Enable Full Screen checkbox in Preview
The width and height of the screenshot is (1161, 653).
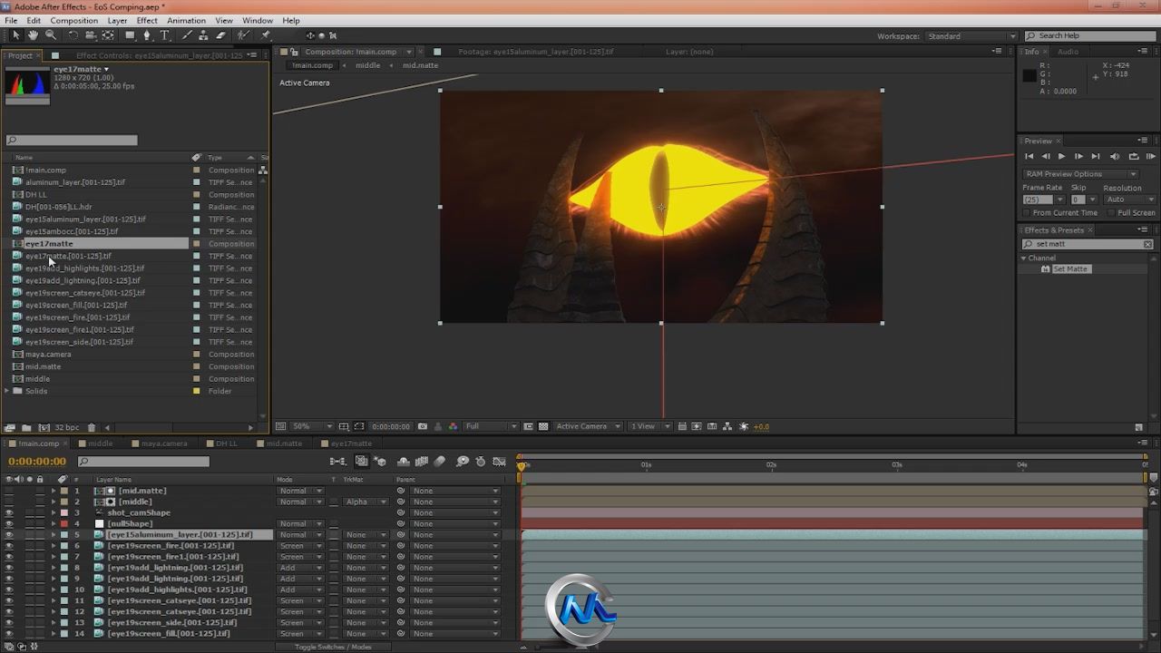[x=1111, y=213]
